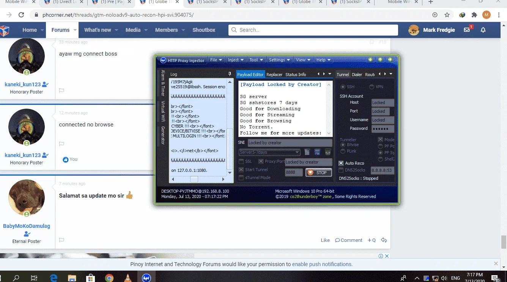
Task: Open the Mark Fredgie account menu
Action: click(431, 30)
